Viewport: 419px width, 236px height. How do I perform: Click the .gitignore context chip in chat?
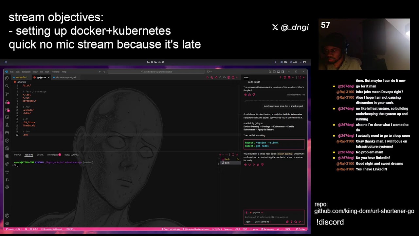click(256, 212)
